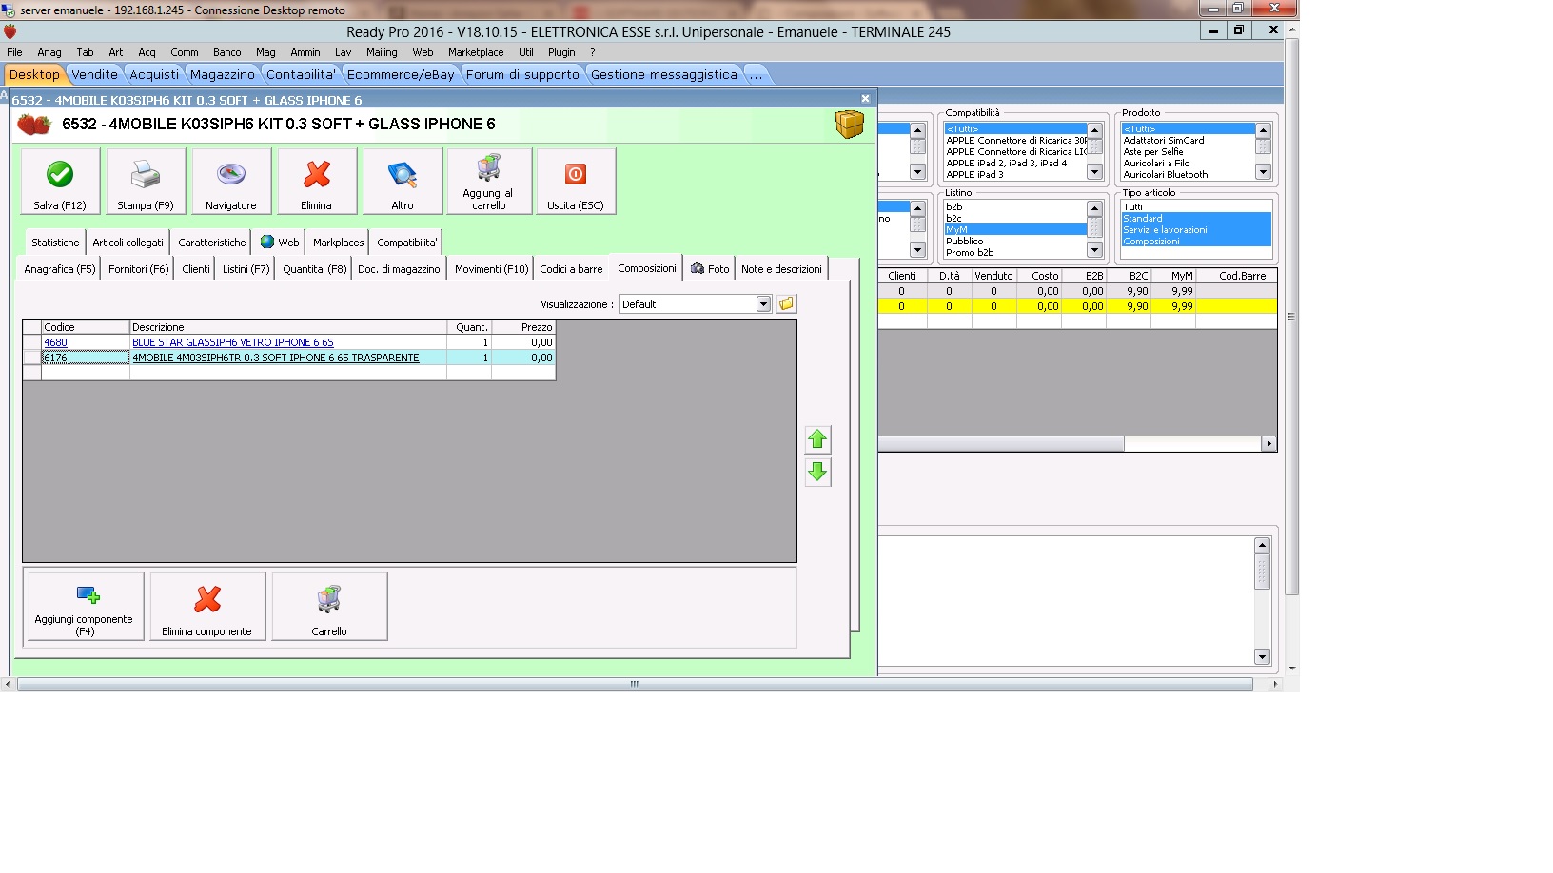The width and height of the screenshot is (1553, 873).
Task: Open the Listini (F7) tab
Action: click(246, 269)
